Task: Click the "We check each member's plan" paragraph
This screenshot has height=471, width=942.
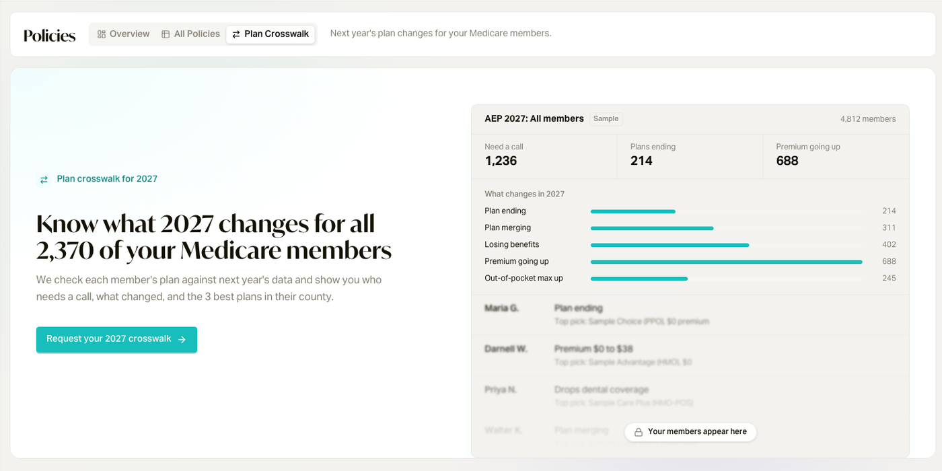Action: 209,288
